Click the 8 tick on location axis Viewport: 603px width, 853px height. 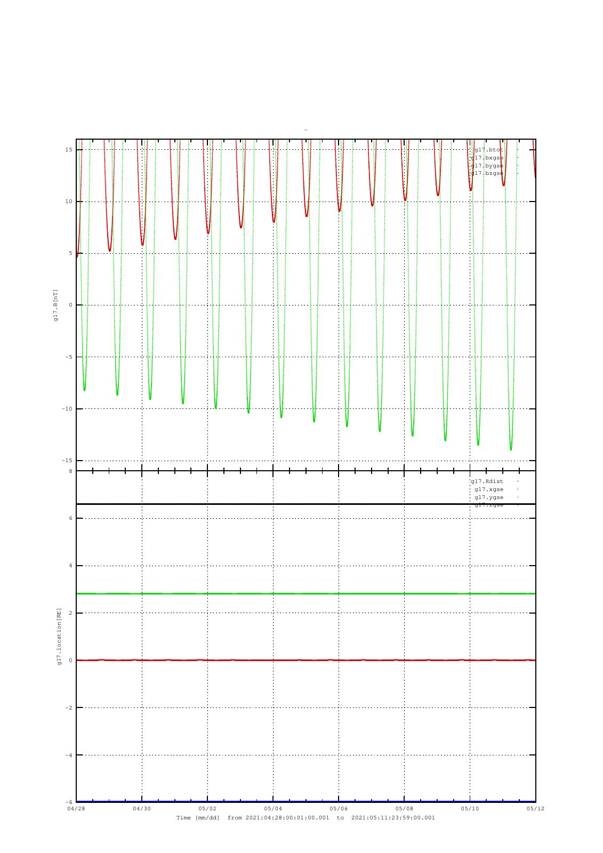coord(70,471)
